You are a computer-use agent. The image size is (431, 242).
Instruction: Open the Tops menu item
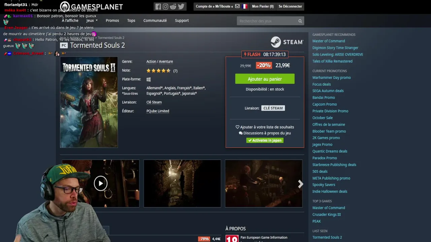131,21
